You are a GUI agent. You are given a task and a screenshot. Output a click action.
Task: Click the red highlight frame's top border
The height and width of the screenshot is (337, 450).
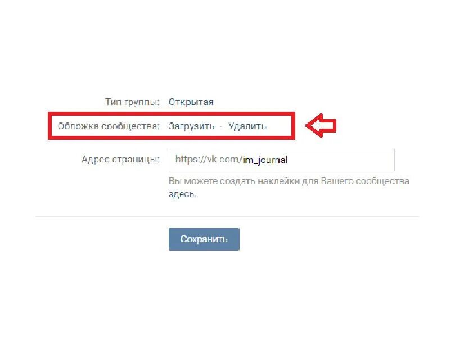172,113
